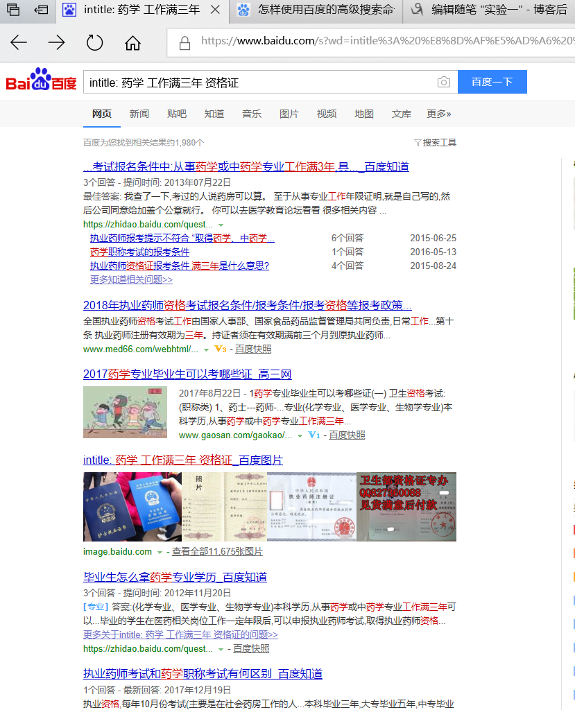
Task: Click the date 2015-06-25 in sub-results
Action: 434,239
